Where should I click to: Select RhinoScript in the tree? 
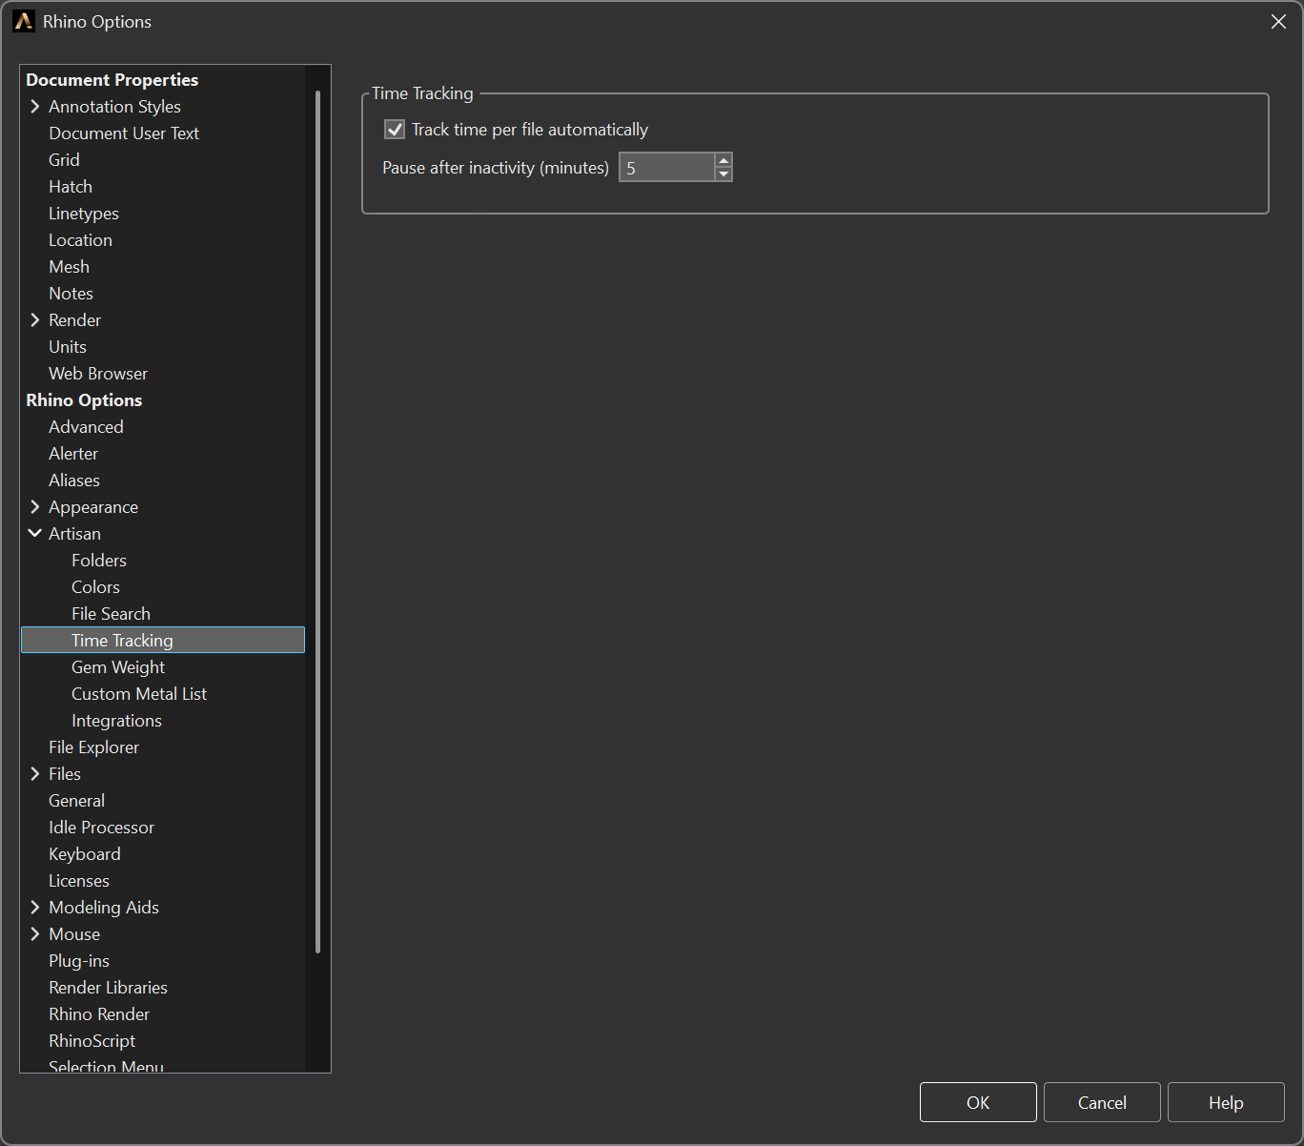pyautogui.click(x=92, y=1041)
